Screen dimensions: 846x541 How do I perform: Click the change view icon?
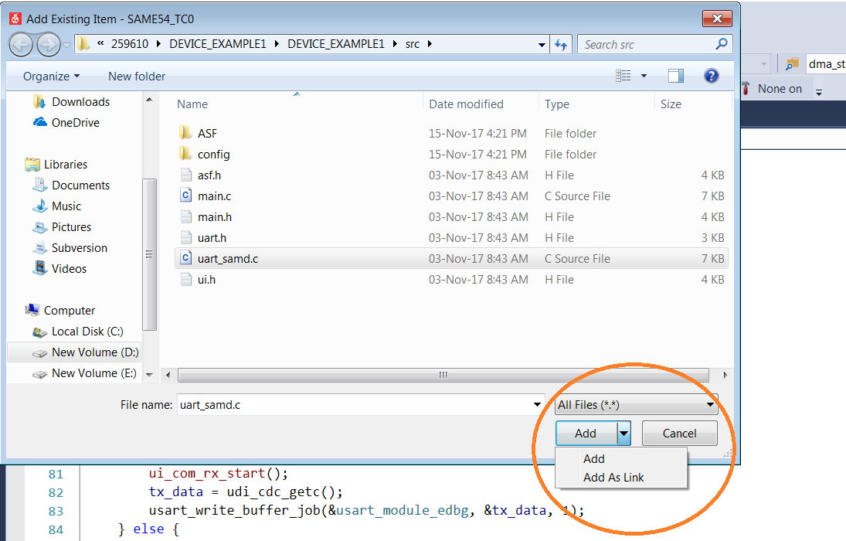click(x=623, y=76)
